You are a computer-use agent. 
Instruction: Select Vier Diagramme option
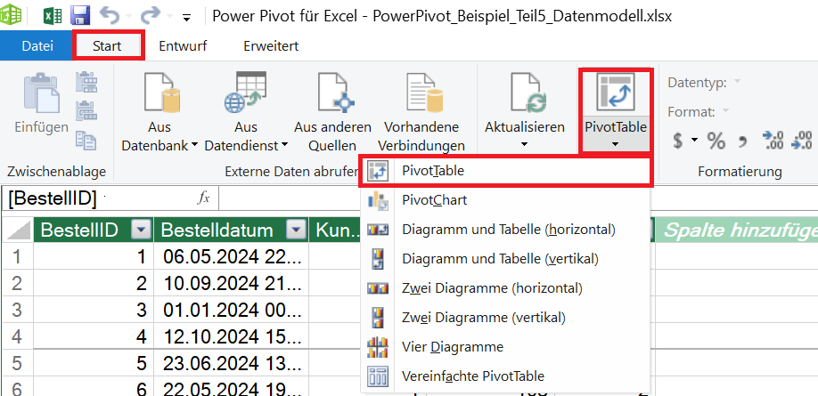505,346
